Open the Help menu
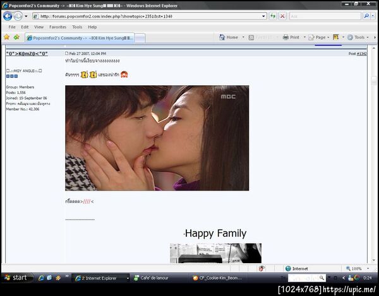Screen dimensions: 379x296 tap(92, 27)
